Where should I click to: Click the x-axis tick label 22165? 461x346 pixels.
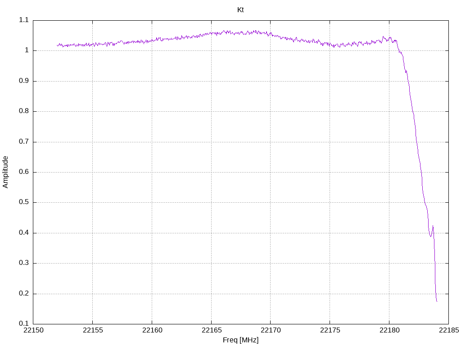[212, 330]
